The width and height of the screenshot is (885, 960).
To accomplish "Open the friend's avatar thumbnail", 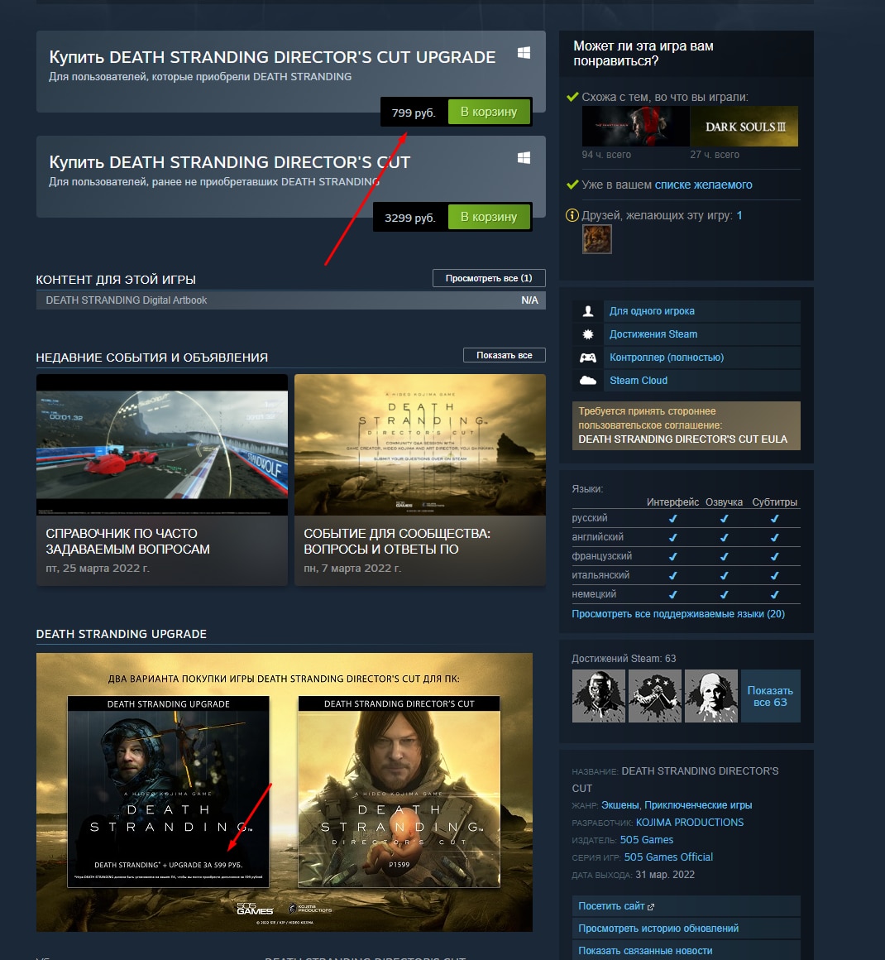I will tap(596, 239).
